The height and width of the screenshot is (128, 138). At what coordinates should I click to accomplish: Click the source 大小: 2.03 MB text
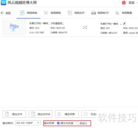pyautogui.click(x=36, y=33)
